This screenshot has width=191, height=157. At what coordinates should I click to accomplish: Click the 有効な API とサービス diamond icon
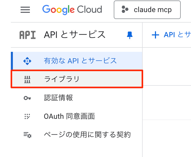coord(27,61)
